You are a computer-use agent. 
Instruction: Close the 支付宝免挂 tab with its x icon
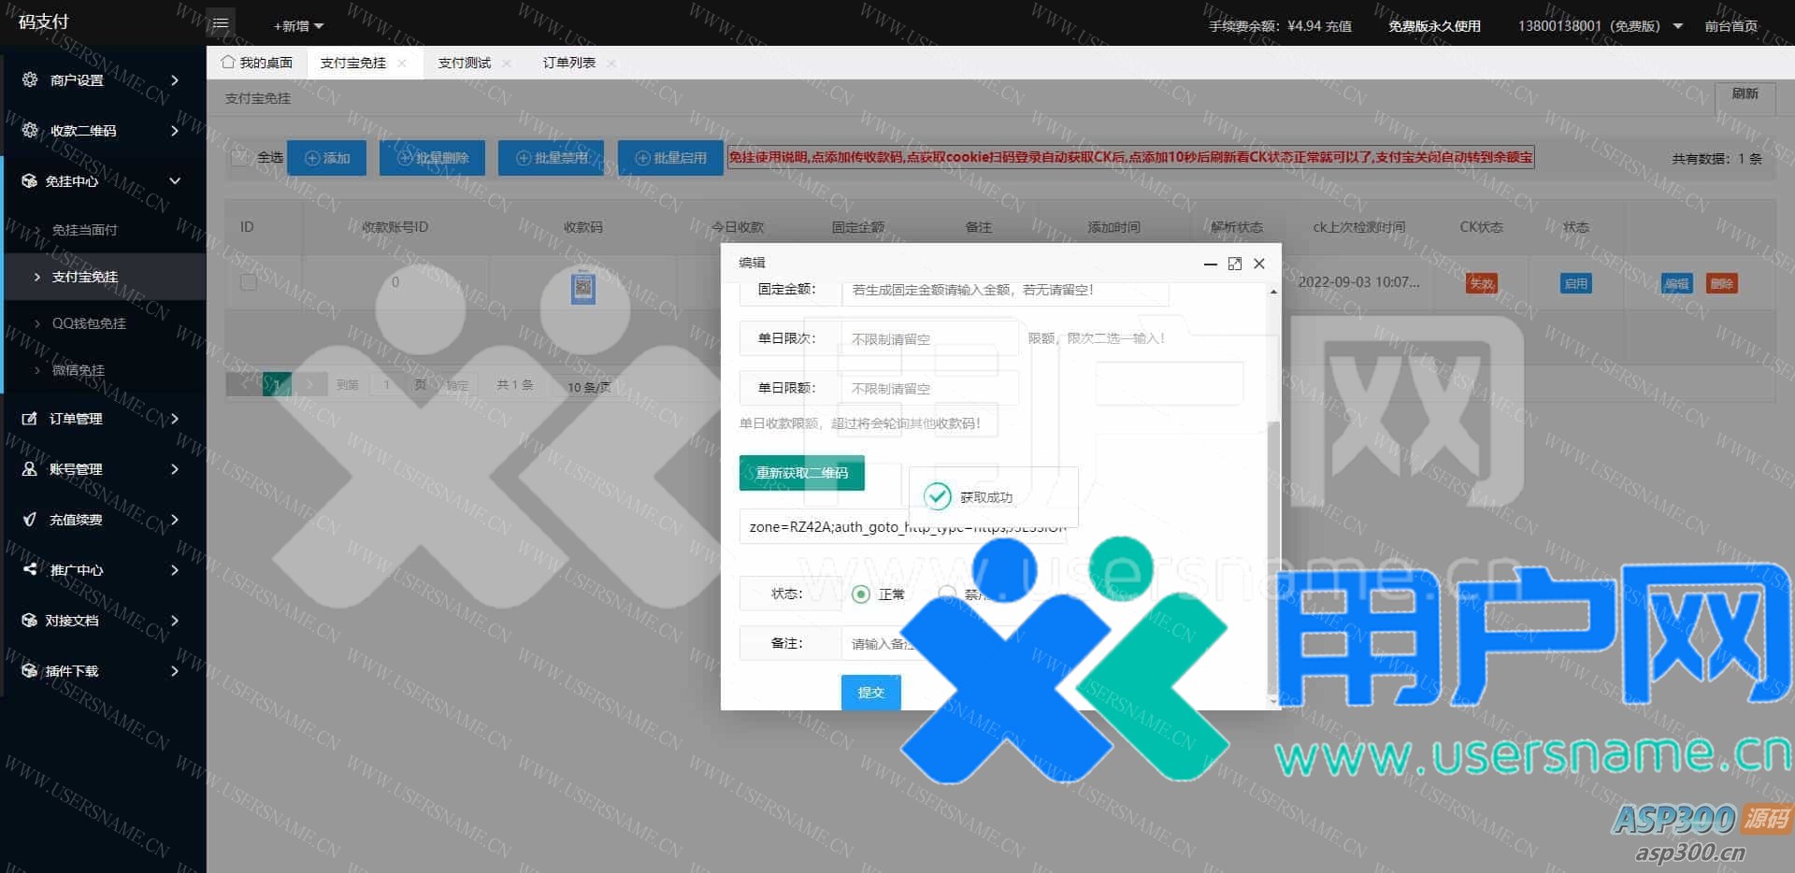tap(402, 64)
